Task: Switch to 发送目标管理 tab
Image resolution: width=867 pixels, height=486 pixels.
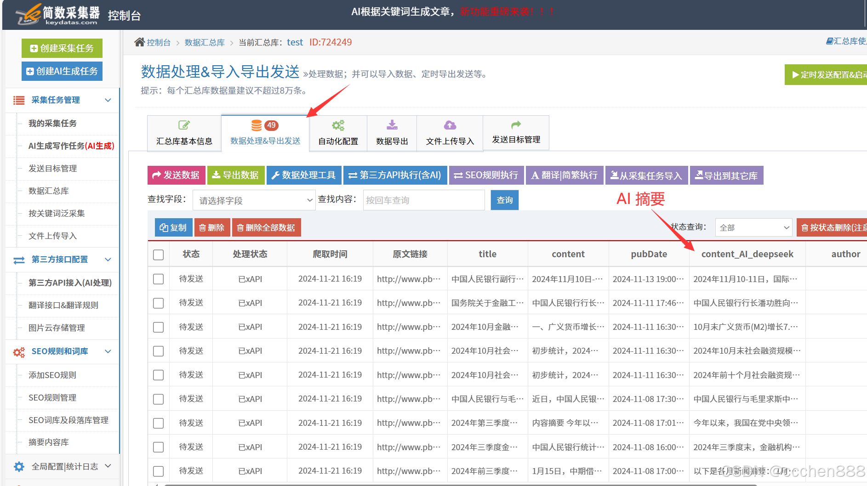Action: (x=516, y=133)
